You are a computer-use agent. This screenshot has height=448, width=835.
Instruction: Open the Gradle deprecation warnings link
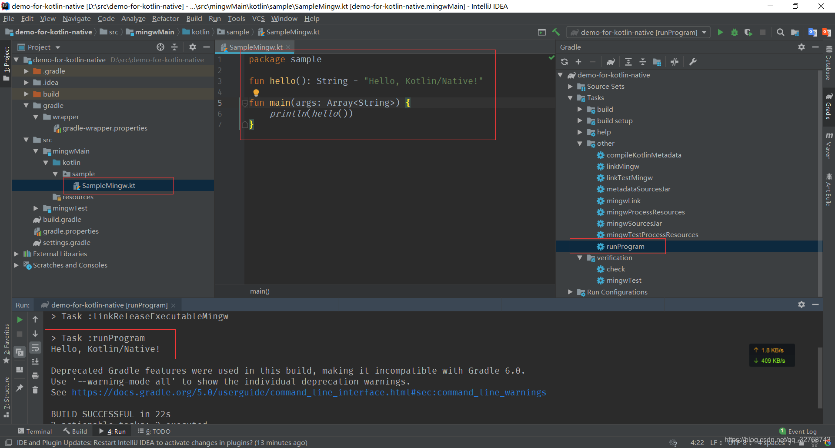pyautogui.click(x=309, y=392)
